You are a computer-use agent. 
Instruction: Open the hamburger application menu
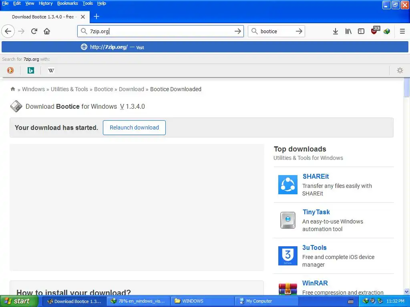click(402, 31)
